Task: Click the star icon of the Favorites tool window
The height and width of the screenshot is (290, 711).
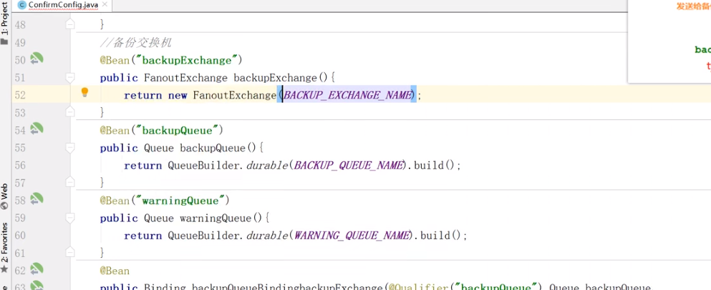Action: tap(4, 269)
